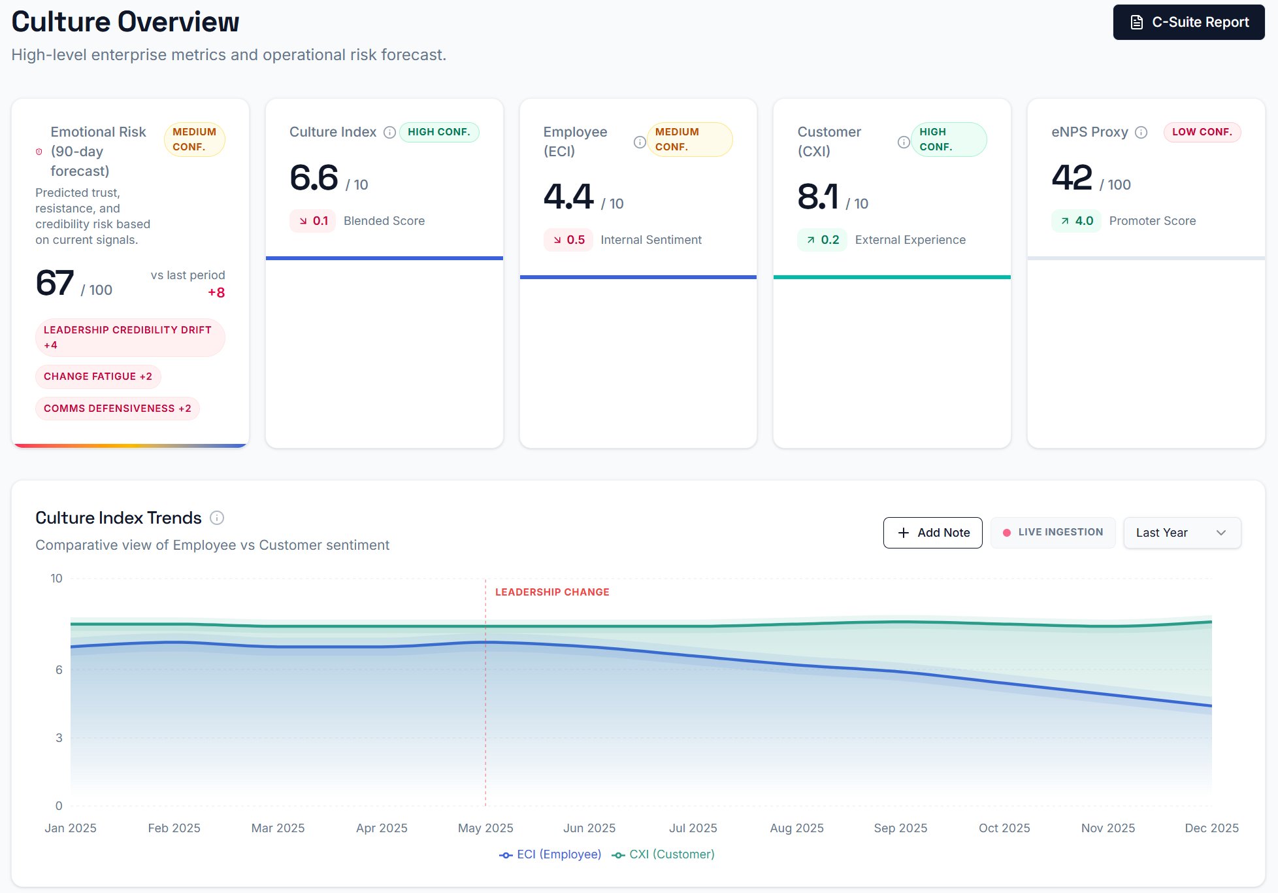Toggle the LIVE INGESTION indicator

click(x=1052, y=531)
